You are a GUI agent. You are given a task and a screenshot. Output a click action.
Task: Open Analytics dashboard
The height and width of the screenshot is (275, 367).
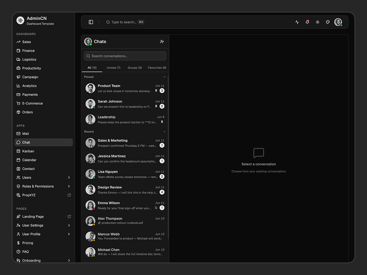pos(44,86)
